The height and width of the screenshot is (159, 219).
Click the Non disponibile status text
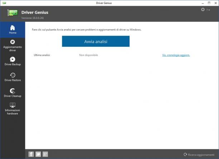(88, 55)
